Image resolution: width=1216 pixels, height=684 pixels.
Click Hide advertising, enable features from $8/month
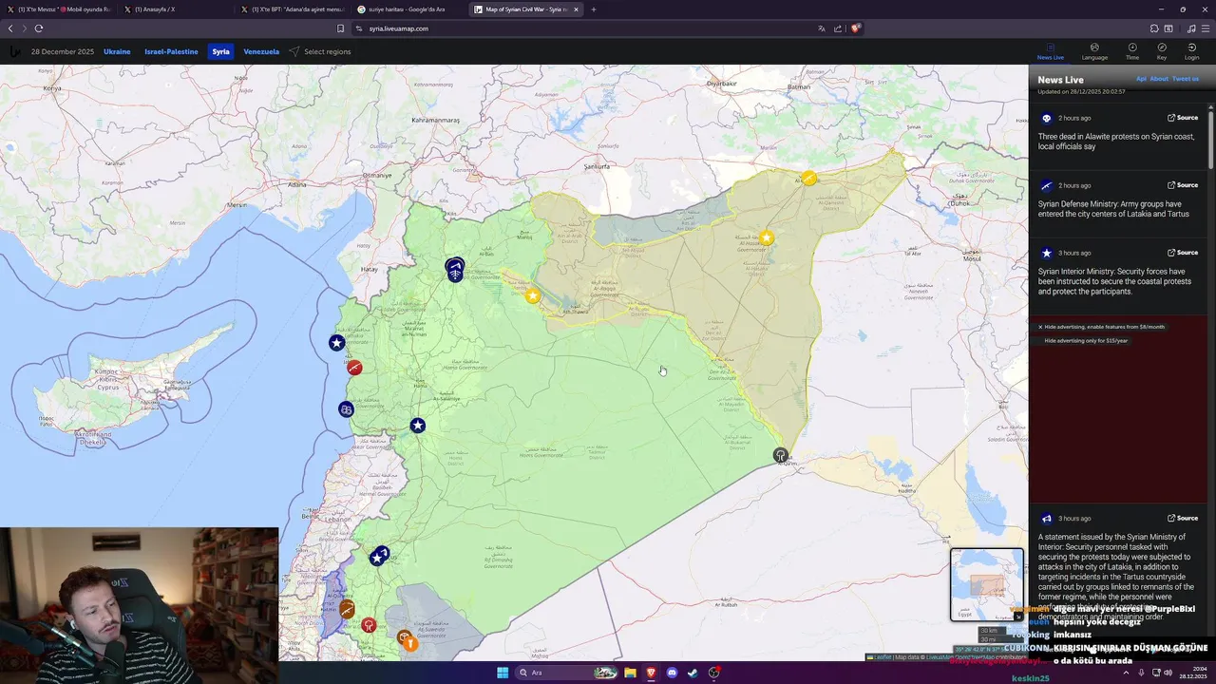coord(1104,327)
